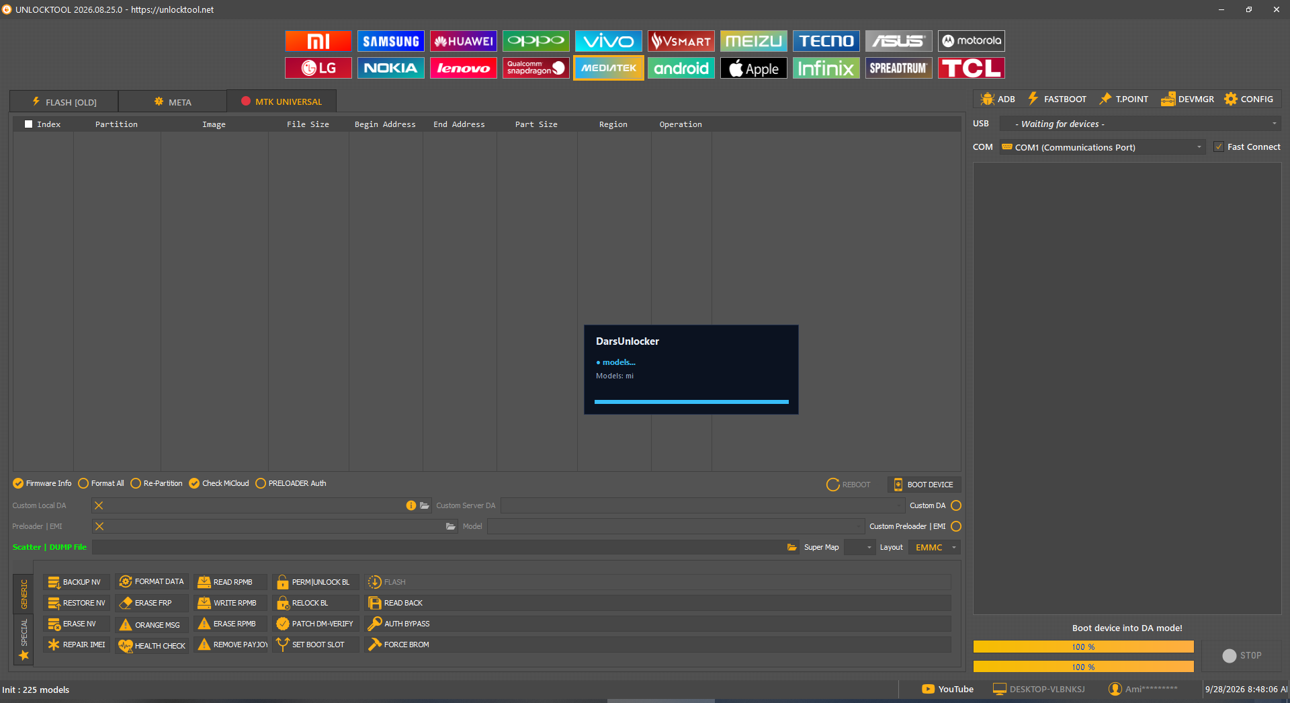Click the ERASE FRP button
The height and width of the screenshot is (703, 1290).
151,603
